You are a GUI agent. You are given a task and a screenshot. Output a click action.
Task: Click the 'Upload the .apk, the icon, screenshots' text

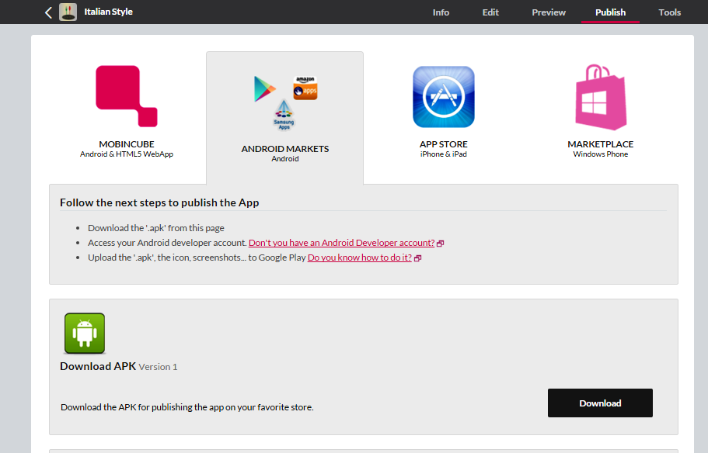pyautogui.click(x=197, y=258)
